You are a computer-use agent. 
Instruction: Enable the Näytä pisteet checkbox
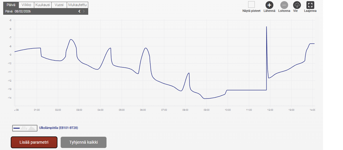[x=251, y=5]
